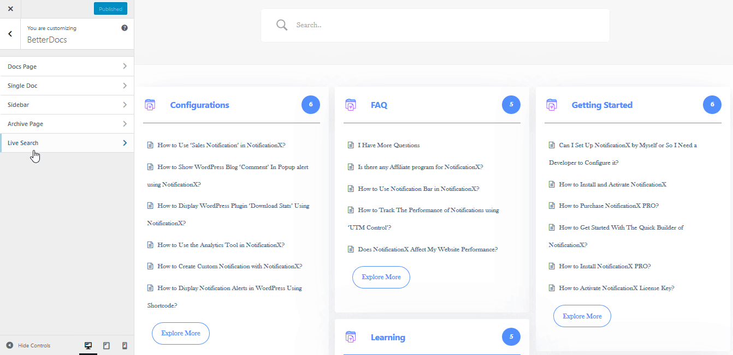Go back using the left arrow

10,34
